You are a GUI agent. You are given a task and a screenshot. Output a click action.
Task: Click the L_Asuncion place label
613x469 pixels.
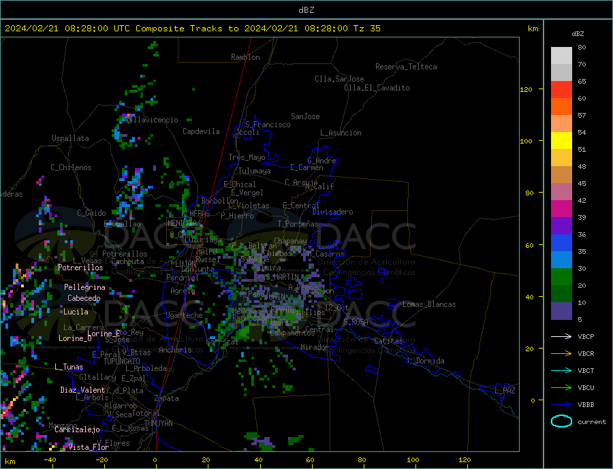(x=341, y=133)
